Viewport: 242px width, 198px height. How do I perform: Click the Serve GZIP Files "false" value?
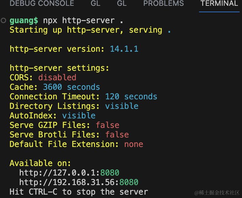pos(107,125)
